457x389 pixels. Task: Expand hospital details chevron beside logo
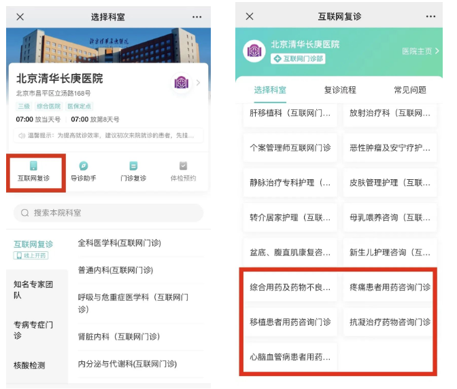click(198, 83)
